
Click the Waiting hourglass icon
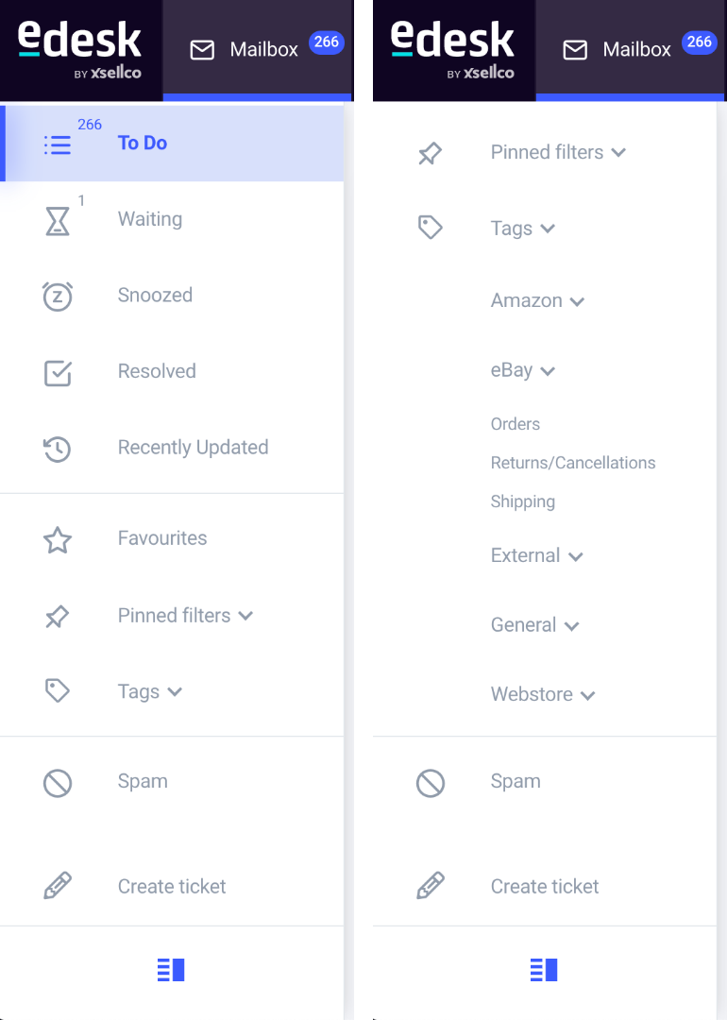pyautogui.click(x=58, y=220)
